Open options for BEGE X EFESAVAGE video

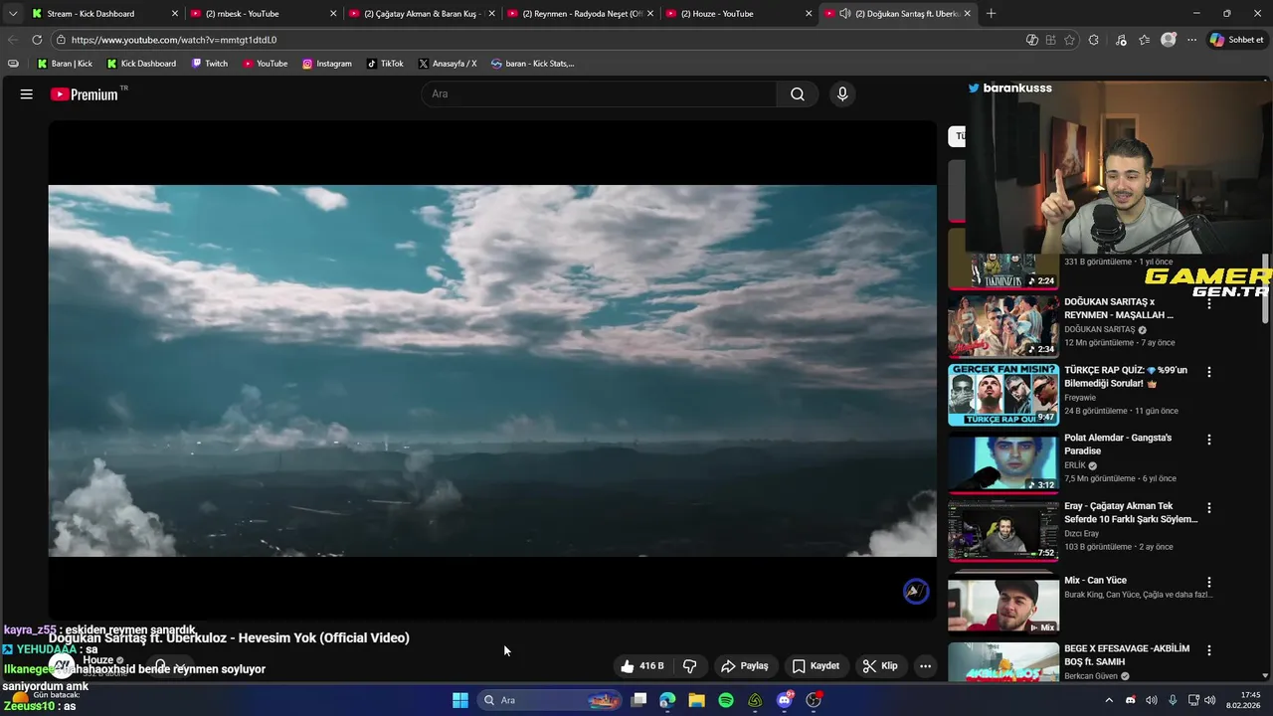coord(1209,650)
